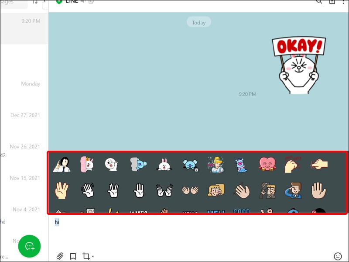Screen dimensions: 349x262
Task: Pick the saluting man in blue suit sticker
Action: (293, 190)
